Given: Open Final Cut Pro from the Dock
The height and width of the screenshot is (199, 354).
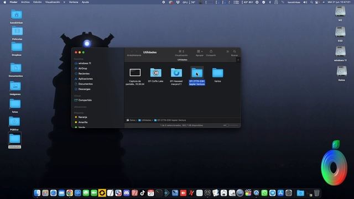Looking at the screenshot, I should [x=248, y=193].
